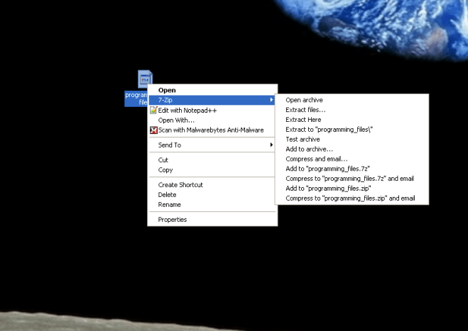468x331 pixels.
Task: Open Properties from the context menu
Action: 173,220
